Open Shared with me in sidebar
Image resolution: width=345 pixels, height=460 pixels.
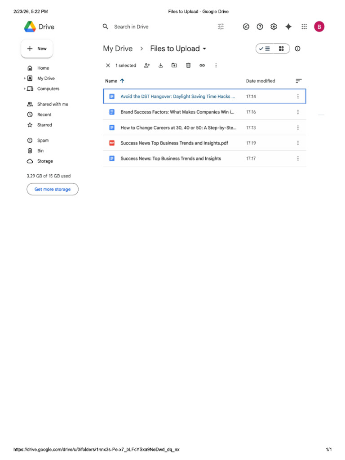tap(53, 104)
